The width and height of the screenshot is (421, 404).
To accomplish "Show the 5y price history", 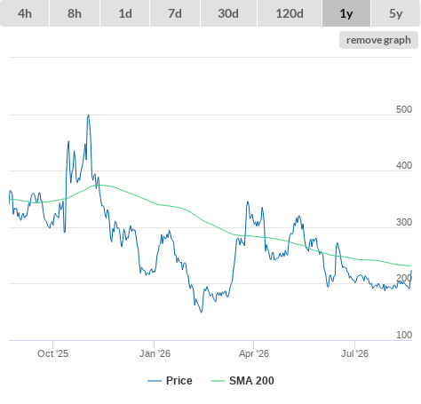I will 395,13.
